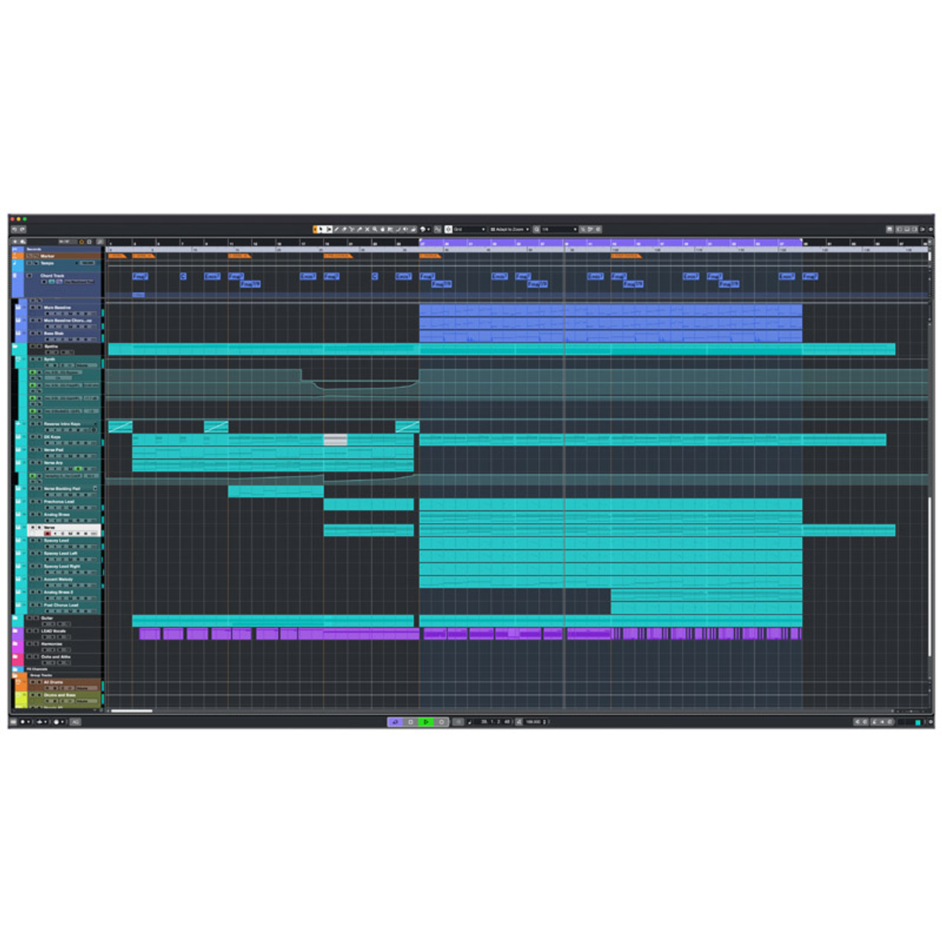Click the vertical scrollbar on right edge
The height and width of the screenshot is (942, 942).
pos(929,576)
